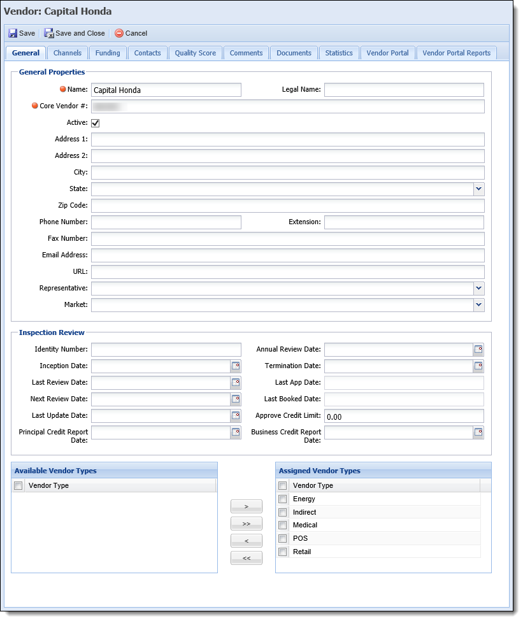Check the Retail vendor type checkbox

[x=282, y=552]
